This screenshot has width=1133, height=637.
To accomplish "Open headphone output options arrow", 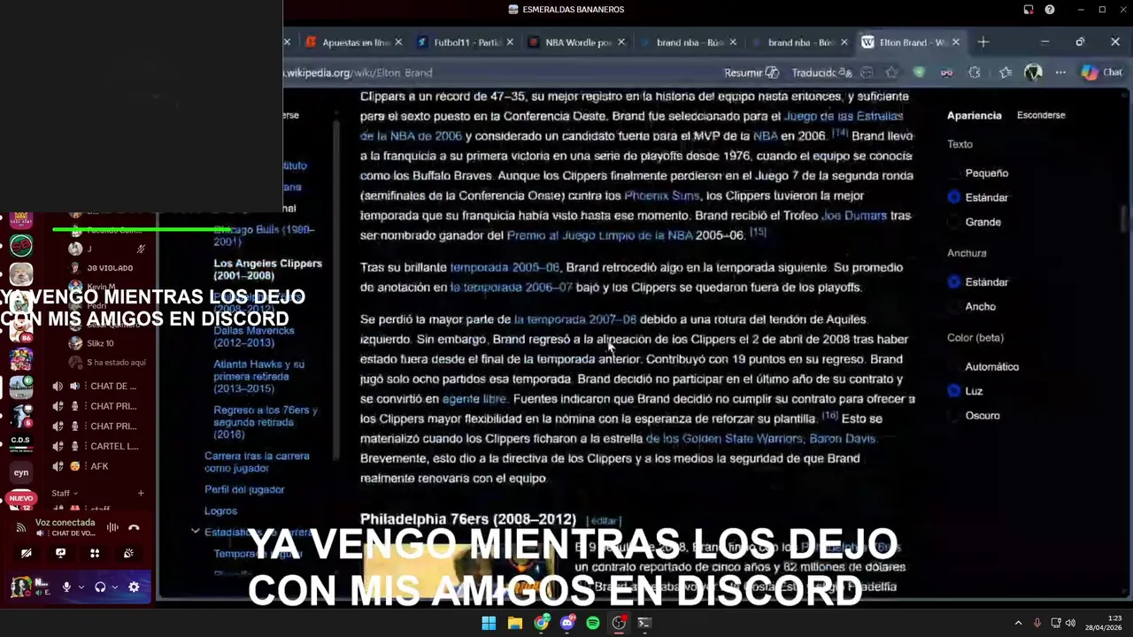I will point(114,587).
